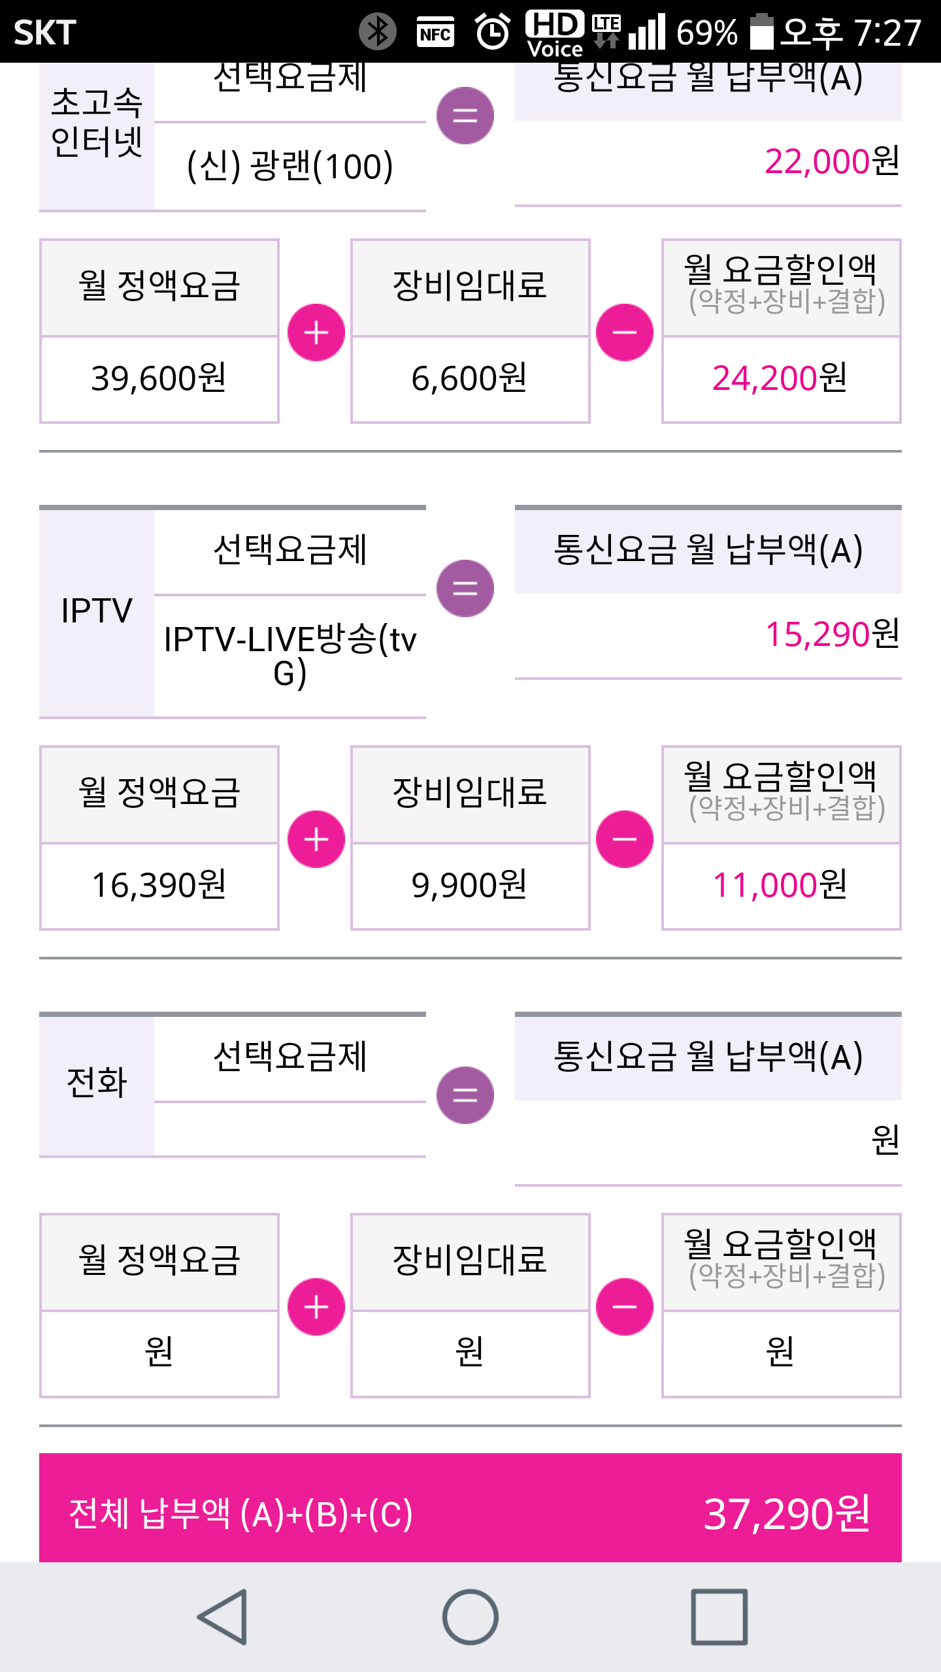This screenshot has height=1672, width=941.
Task: Tap the plus icon in the 전화 section
Action: coord(316,1307)
